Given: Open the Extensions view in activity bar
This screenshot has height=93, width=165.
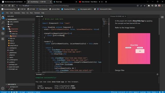Looking at the screenshot, I should tap(3, 39).
